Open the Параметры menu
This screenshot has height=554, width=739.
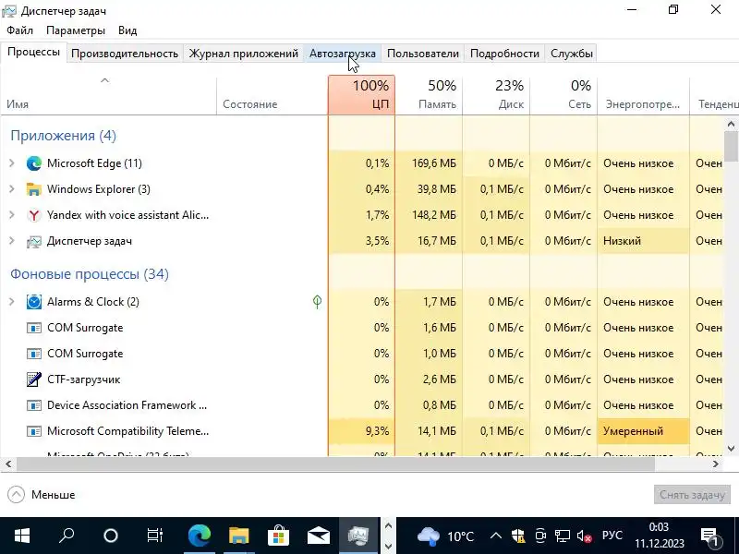coord(76,30)
